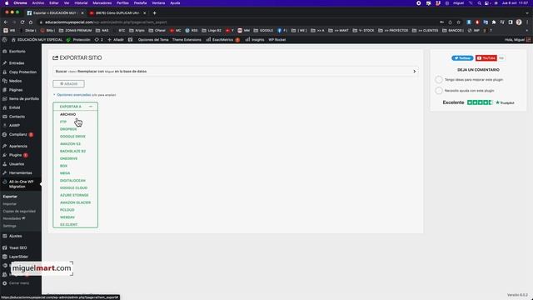This screenshot has height=300, width=533.
Task: Click the Twitter follow button
Action: 462,58
